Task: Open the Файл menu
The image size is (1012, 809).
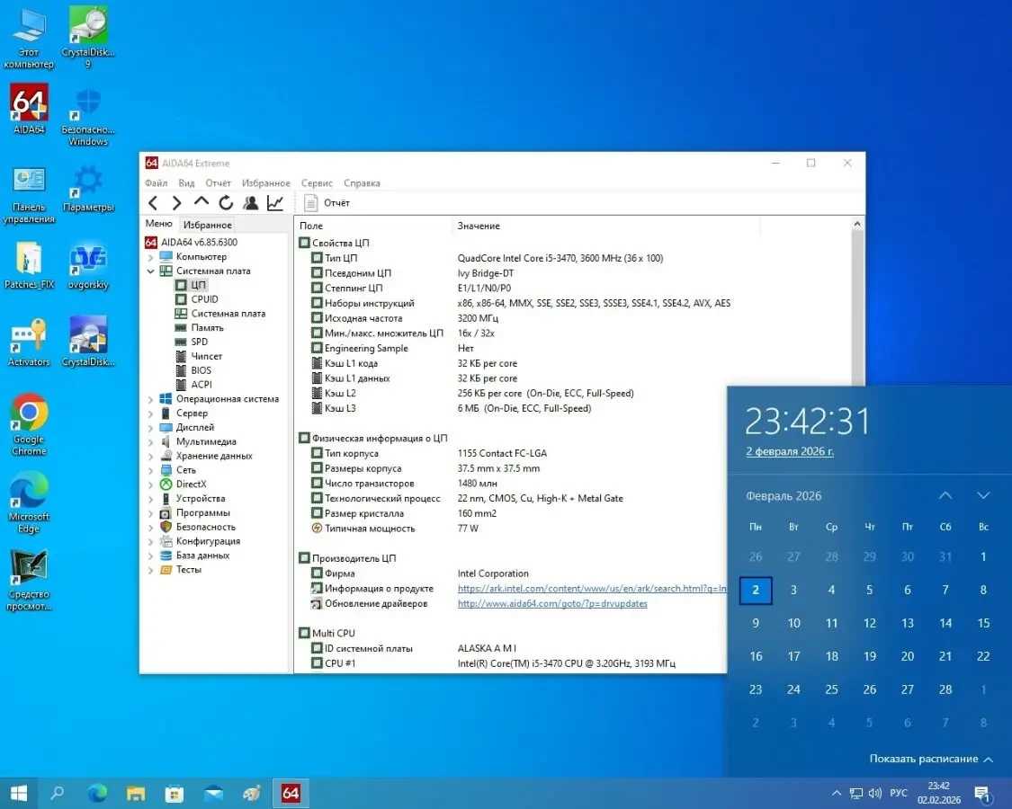Action: point(157,183)
